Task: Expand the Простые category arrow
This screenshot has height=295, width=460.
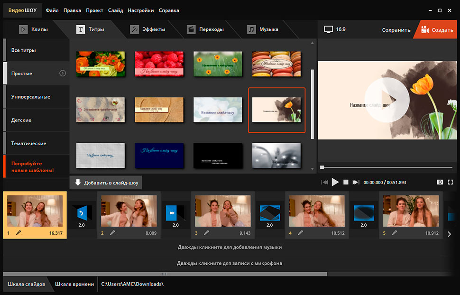Action: (x=63, y=74)
